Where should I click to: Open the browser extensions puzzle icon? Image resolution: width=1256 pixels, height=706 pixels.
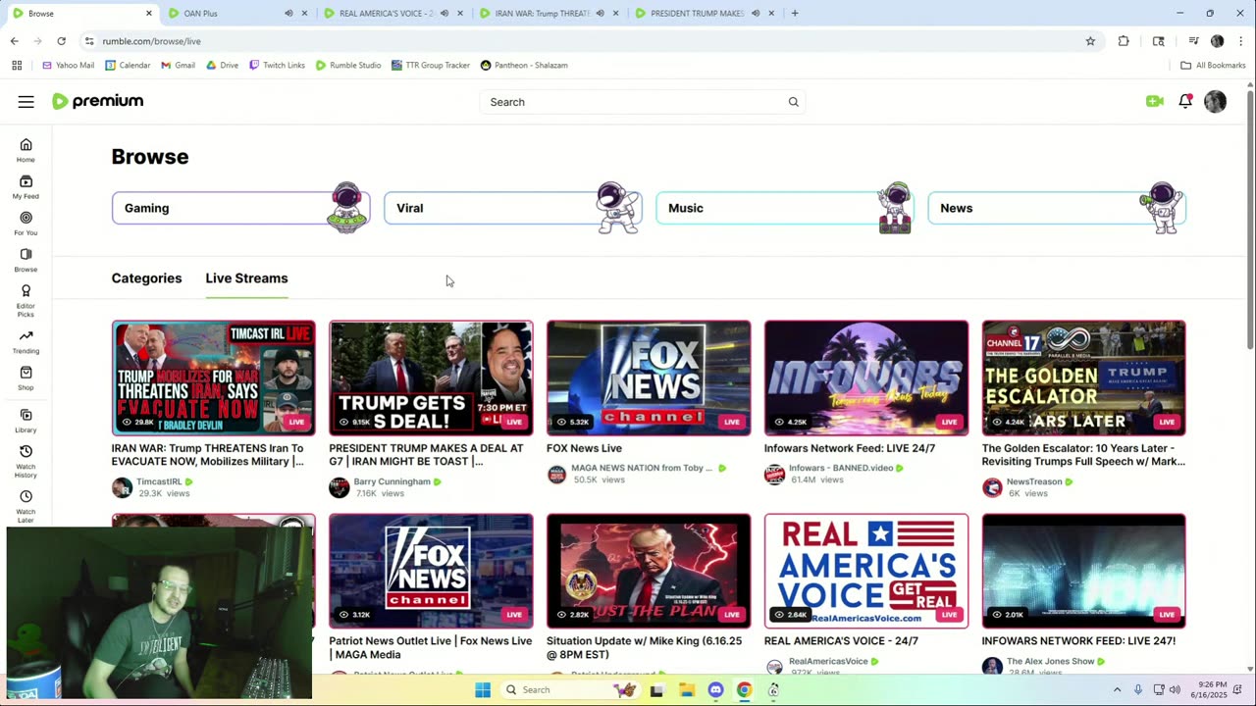(1124, 41)
